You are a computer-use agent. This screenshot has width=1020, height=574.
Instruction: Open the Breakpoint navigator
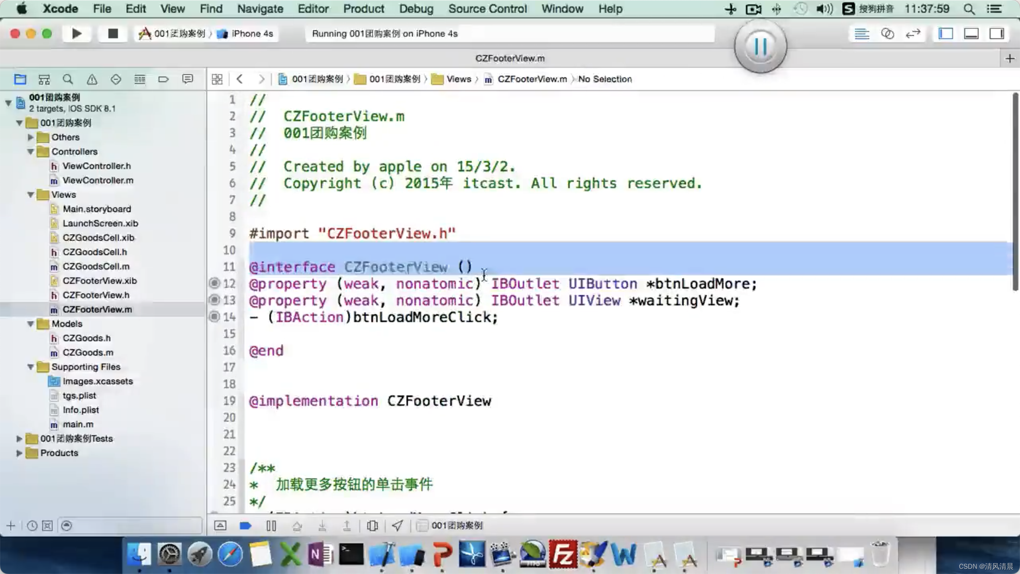tap(163, 79)
